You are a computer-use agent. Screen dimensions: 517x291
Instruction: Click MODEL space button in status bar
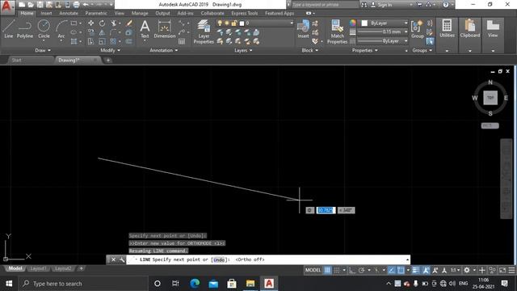(x=313, y=270)
